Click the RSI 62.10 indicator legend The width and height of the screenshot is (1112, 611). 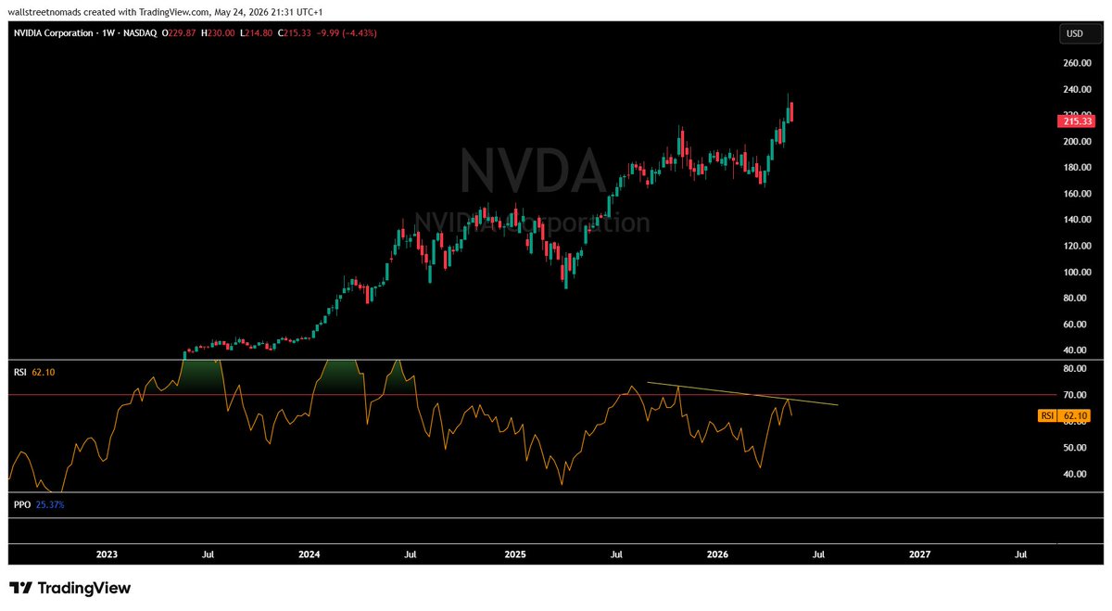click(36, 372)
